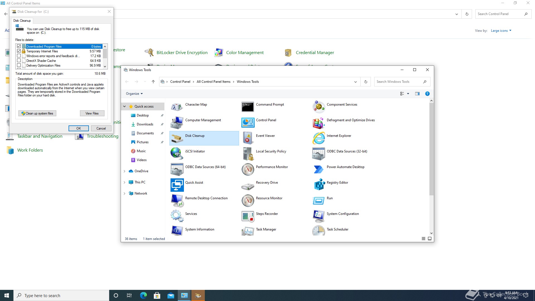Check Delivery Optimization Files checkbox
Screen dimensions: 535x301
[19, 65]
